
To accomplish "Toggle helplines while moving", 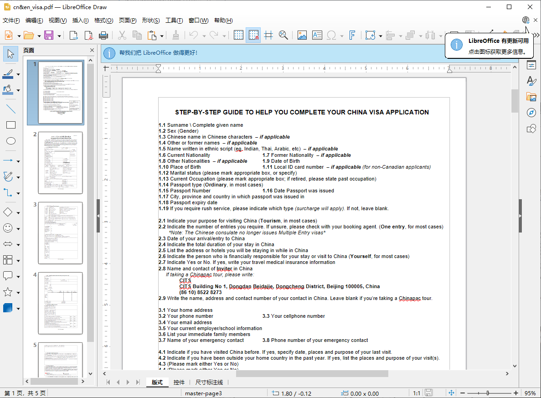I will tap(268, 35).
